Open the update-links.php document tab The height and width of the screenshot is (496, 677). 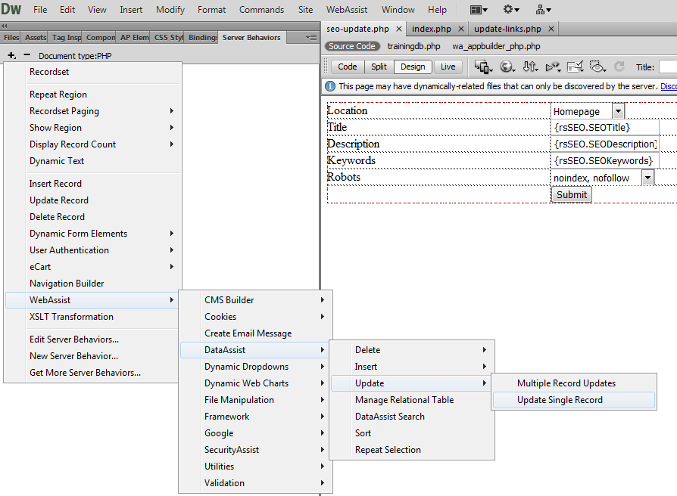(x=507, y=29)
